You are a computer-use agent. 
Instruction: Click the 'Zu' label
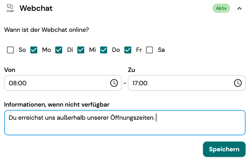coord(132,70)
